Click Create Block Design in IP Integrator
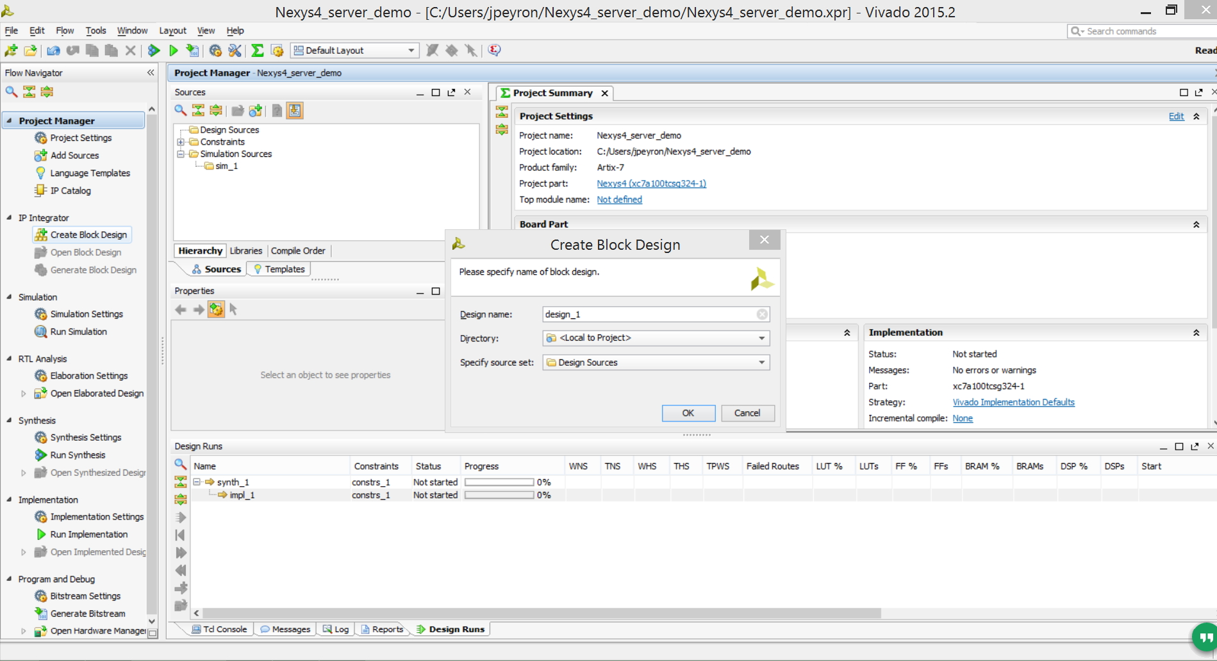Viewport: 1217px width, 661px height. (81, 235)
